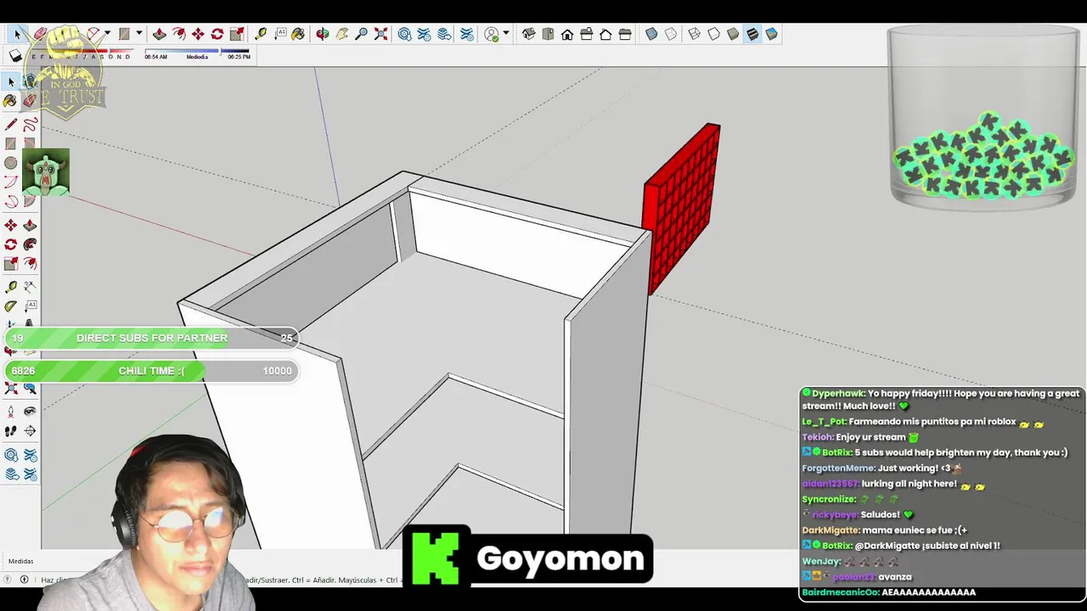Viewport: 1087px width, 611px height.
Task: Click Send to LayOut icon in top toolbar
Action: click(443, 34)
